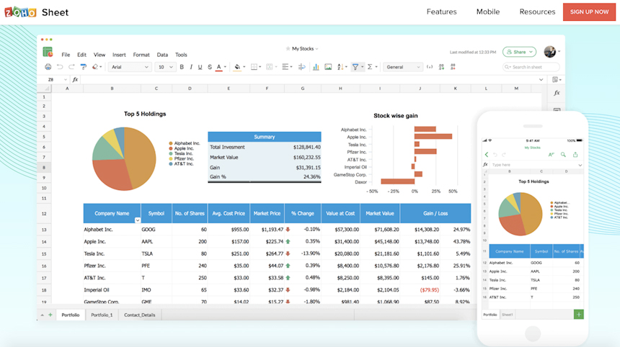The image size is (620, 347).
Task: Open the Resources link in the header
Action: tap(537, 12)
